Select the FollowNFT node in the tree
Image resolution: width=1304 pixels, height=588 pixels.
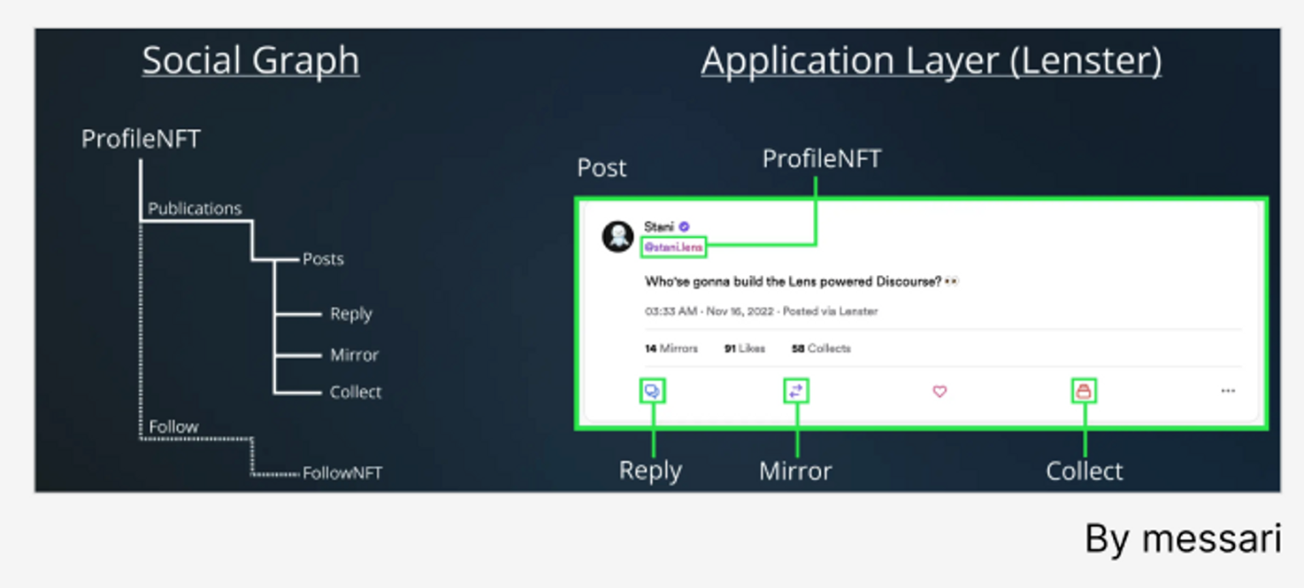[x=342, y=473]
